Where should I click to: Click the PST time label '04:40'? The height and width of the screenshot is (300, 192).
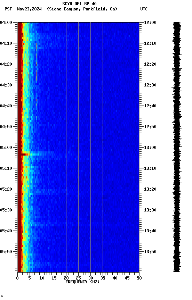click(6, 106)
